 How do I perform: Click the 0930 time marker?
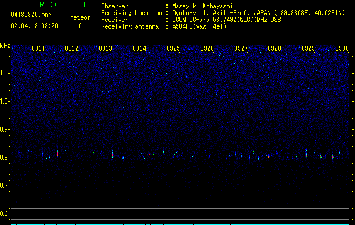coord(342,48)
